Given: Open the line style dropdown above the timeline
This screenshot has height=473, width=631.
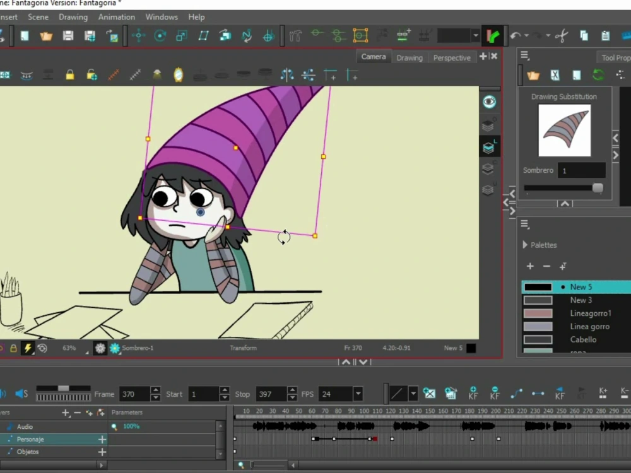Looking at the screenshot, I should tap(414, 394).
